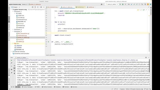
Task: Select parse_tr_status.py editor tab
Action: 67,7
